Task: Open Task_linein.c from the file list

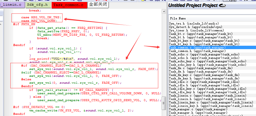Action: [x=208, y=95]
